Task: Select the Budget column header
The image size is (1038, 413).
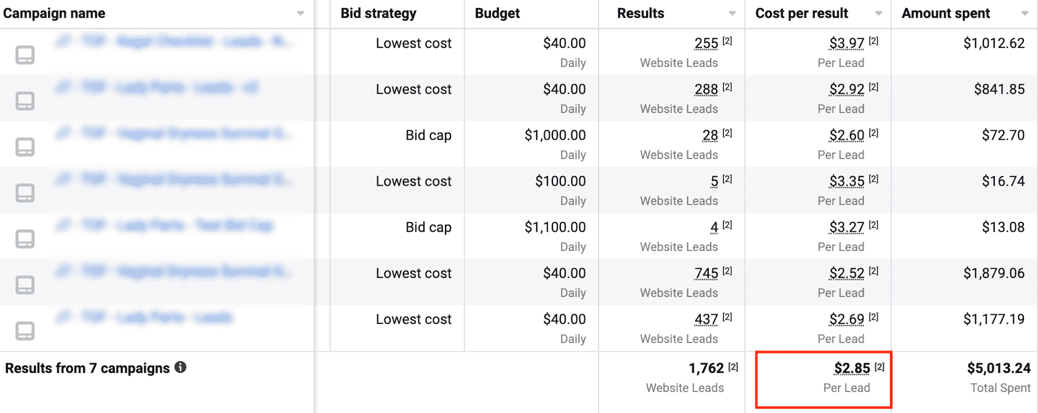Action: point(497,13)
